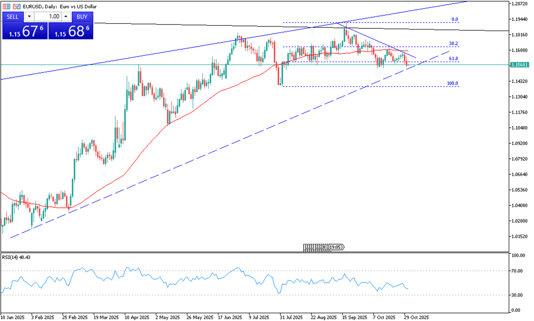
Task: Click the buy price 1.15 68 tile
Action: tap(71, 31)
